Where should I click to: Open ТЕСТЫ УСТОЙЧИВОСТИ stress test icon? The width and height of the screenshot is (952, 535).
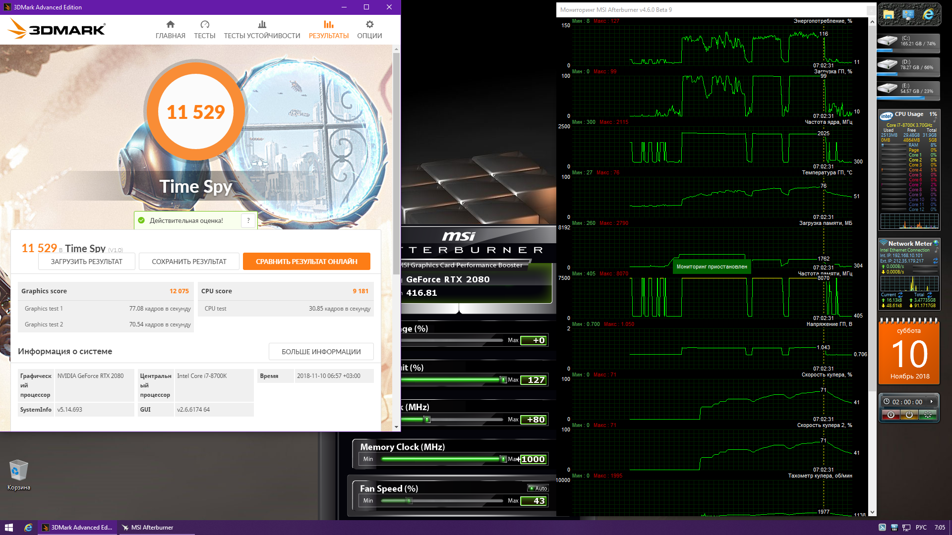pyautogui.click(x=262, y=24)
